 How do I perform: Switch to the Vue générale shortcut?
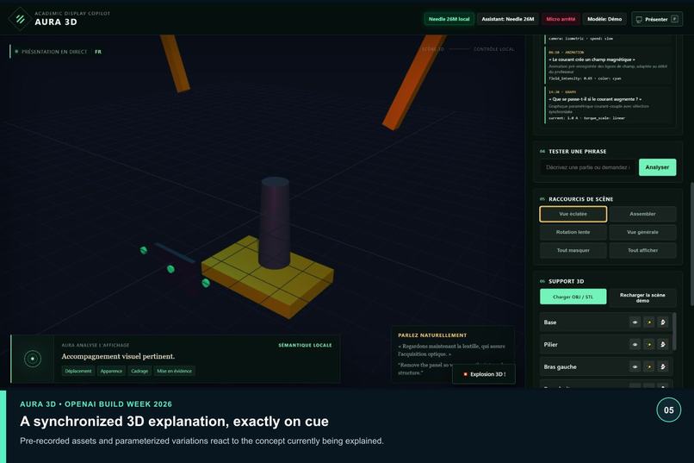pyautogui.click(x=642, y=232)
